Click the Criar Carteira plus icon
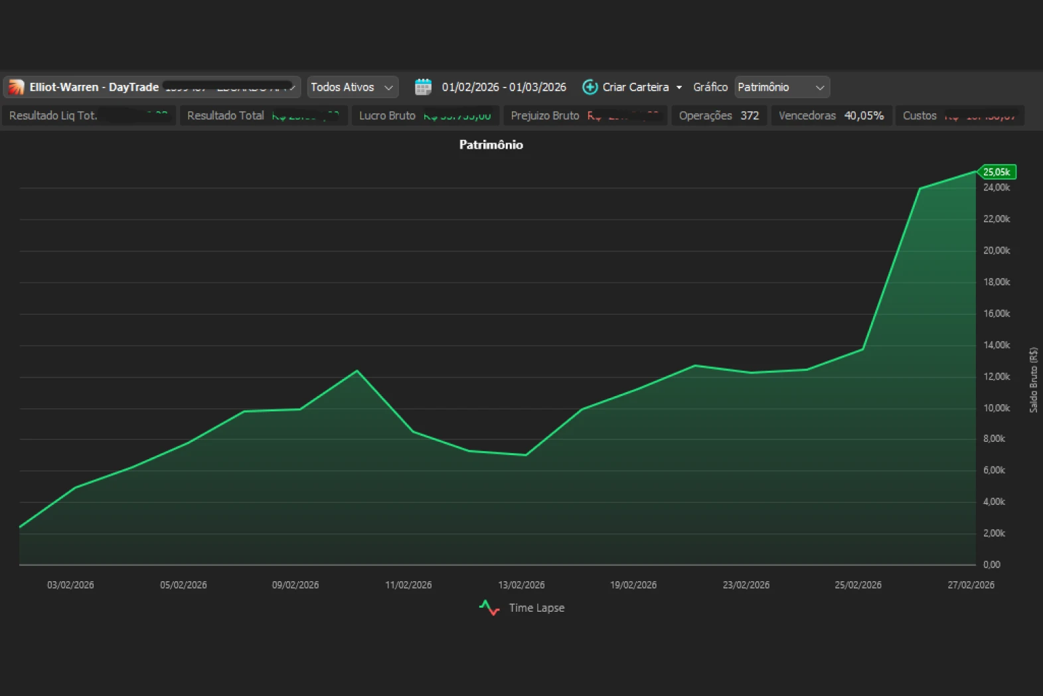The image size is (1043, 696). click(x=590, y=87)
